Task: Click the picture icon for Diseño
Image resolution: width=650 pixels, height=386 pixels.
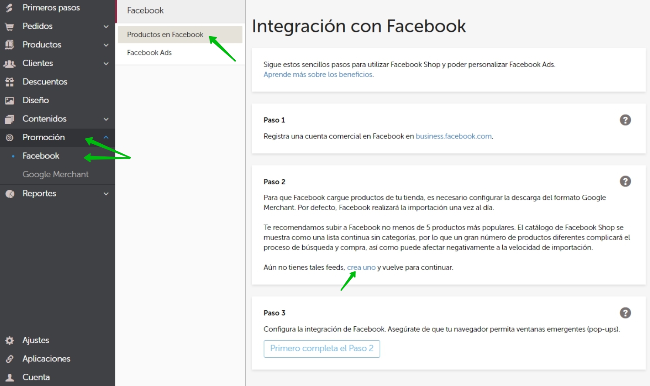Action: (9, 101)
